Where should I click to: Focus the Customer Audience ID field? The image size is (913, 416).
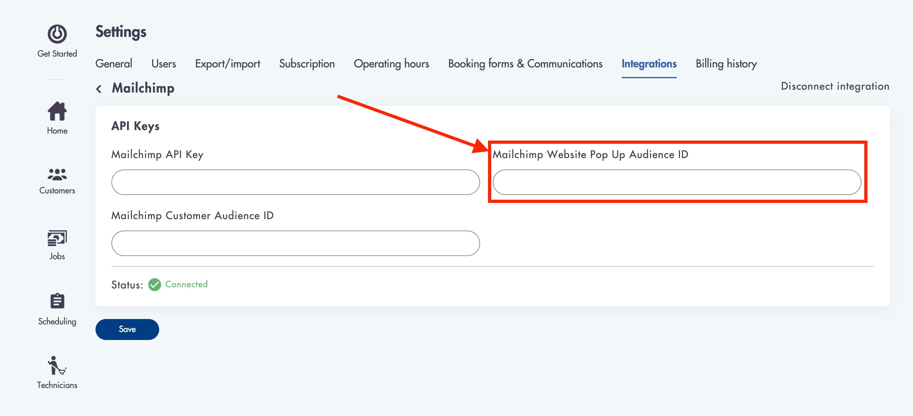(296, 243)
